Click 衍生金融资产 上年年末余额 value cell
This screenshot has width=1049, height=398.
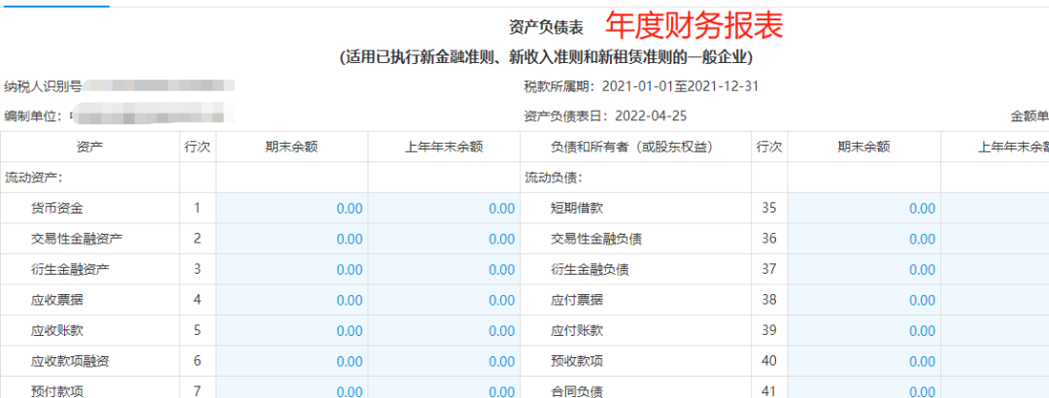tap(444, 270)
